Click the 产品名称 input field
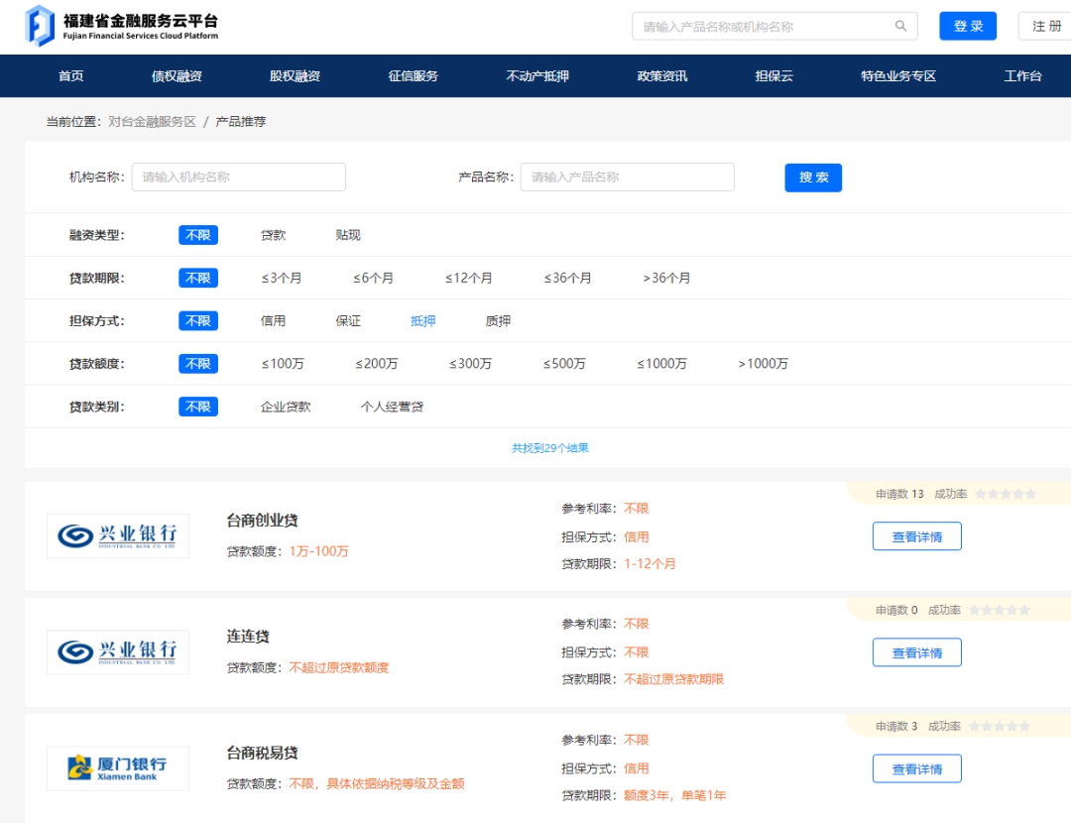1071x823 pixels. 627,177
